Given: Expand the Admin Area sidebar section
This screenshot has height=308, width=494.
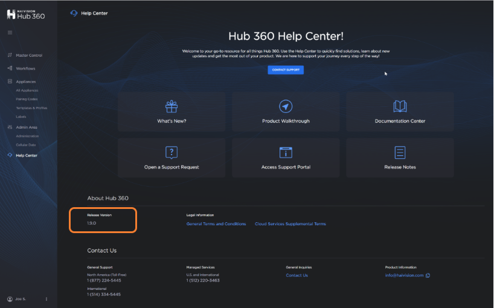Looking at the screenshot, I should 26,127.
